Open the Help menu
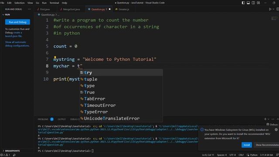Image resolution: width=279 pixels, height=157 pixels. [x=65, y=3]
